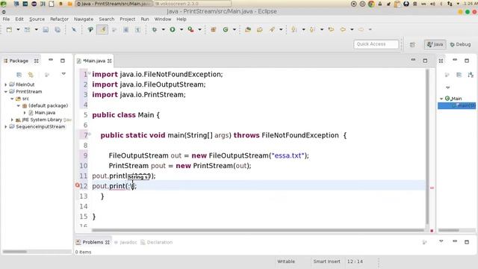Image resolution: width=478 pixels, height=269 pixels.
Task: Select the Problems tab
Action: [93, 242]
